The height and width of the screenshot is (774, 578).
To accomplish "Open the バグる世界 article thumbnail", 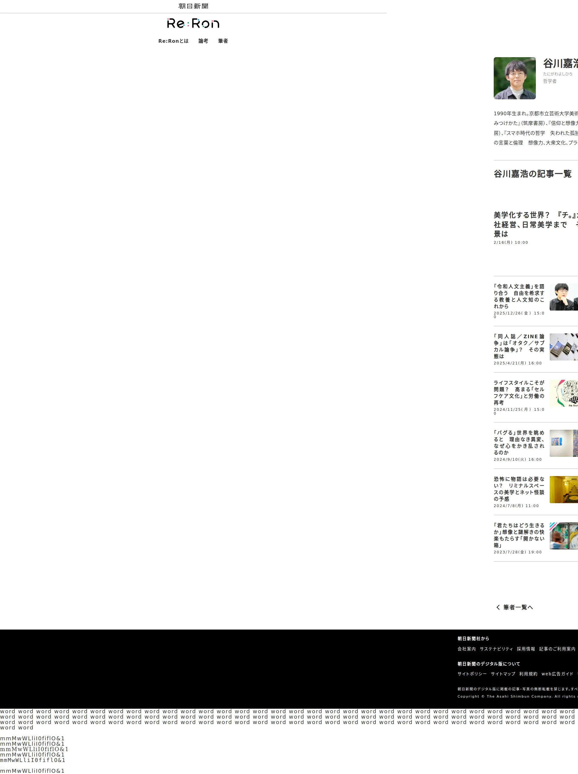I will pos(564,443).
